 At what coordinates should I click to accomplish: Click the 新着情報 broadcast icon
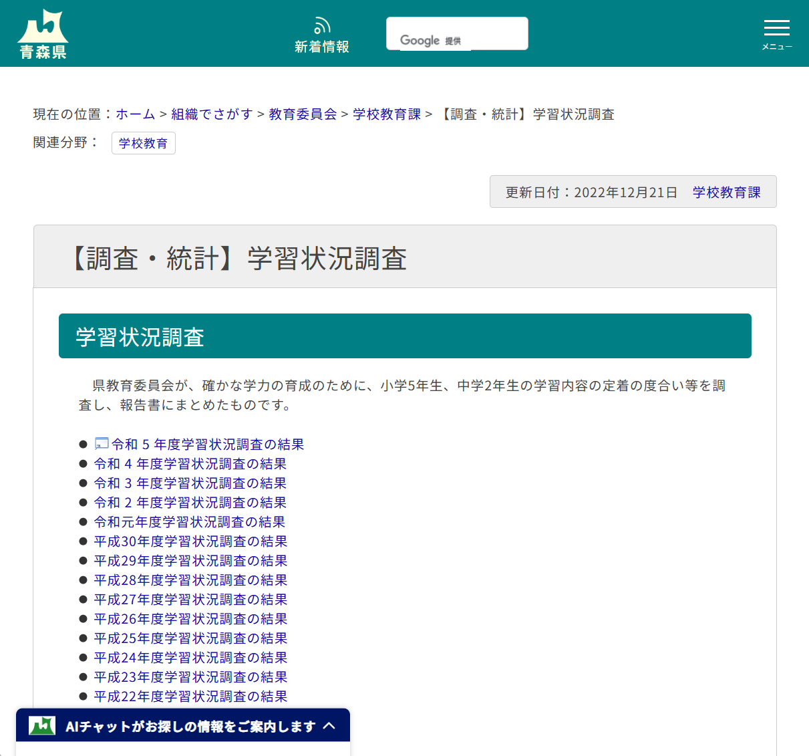coord(322,24)
